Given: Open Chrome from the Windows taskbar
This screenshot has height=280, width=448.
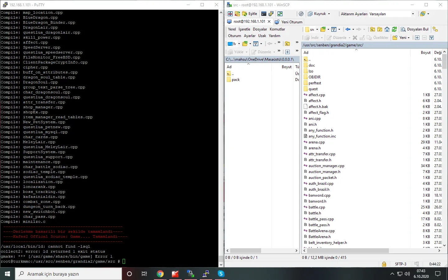Looking at the screenshot, I should point(160,274).
